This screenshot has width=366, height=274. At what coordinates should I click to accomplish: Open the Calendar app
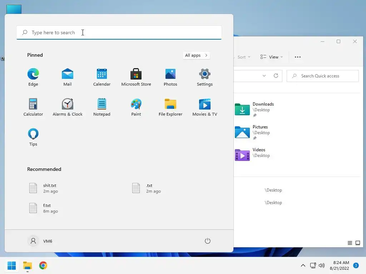coord(102,77)
